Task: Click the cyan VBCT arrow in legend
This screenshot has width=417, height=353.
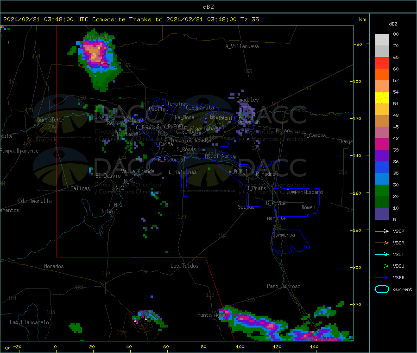Action: click(382, 255)
